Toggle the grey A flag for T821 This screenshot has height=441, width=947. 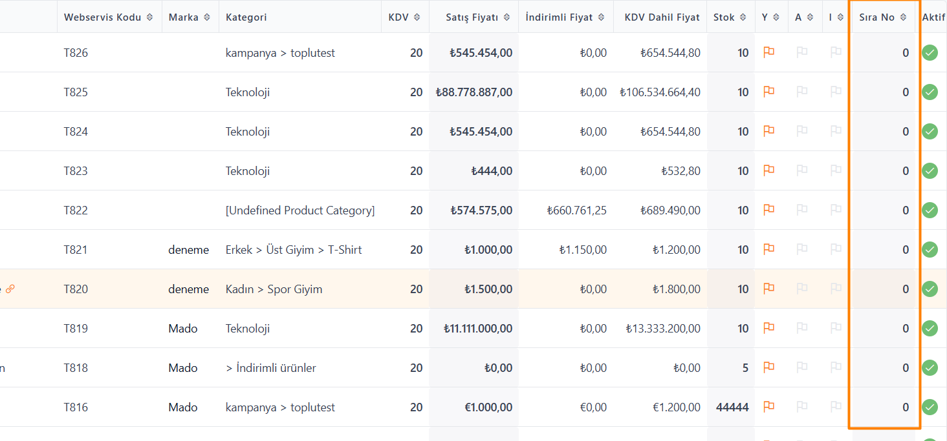802,249
